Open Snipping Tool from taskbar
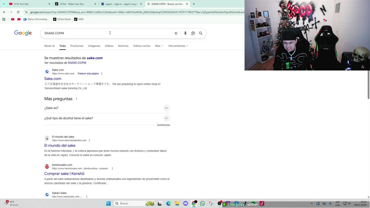The width and height of the screenshot is (370, 208). click(211, 204)
